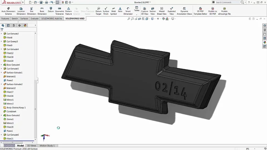Expand Cut-Extrude4 feature

(1, 49)
